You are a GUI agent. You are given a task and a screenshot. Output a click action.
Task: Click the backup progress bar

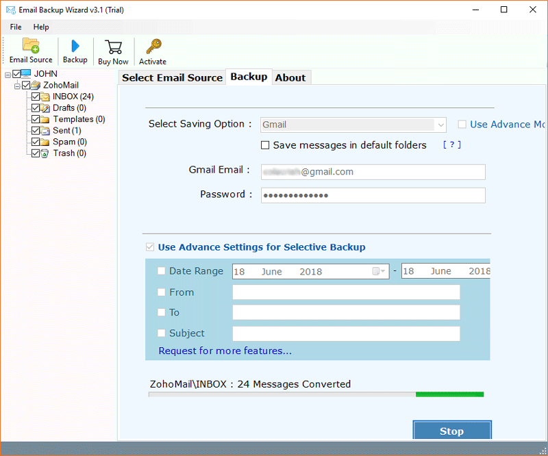316,394
